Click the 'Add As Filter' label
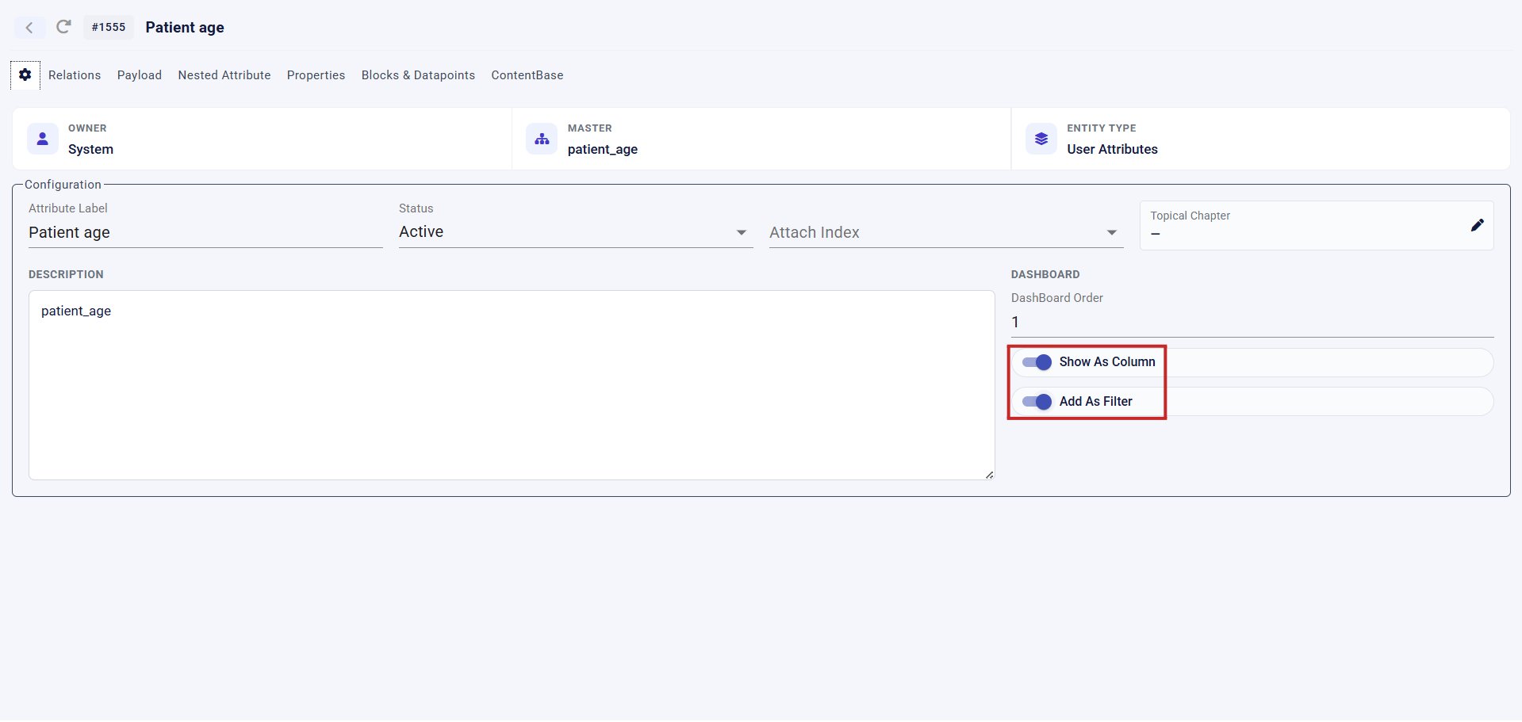Viewport: 1522px width, 722px height. pos(1096,402)
